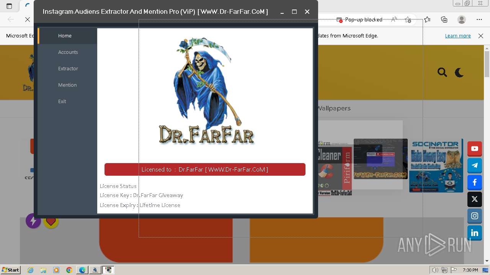Dismiss the Microsoft Edge infobar
This screenshot has width=490, height=275.
[481, 36]
